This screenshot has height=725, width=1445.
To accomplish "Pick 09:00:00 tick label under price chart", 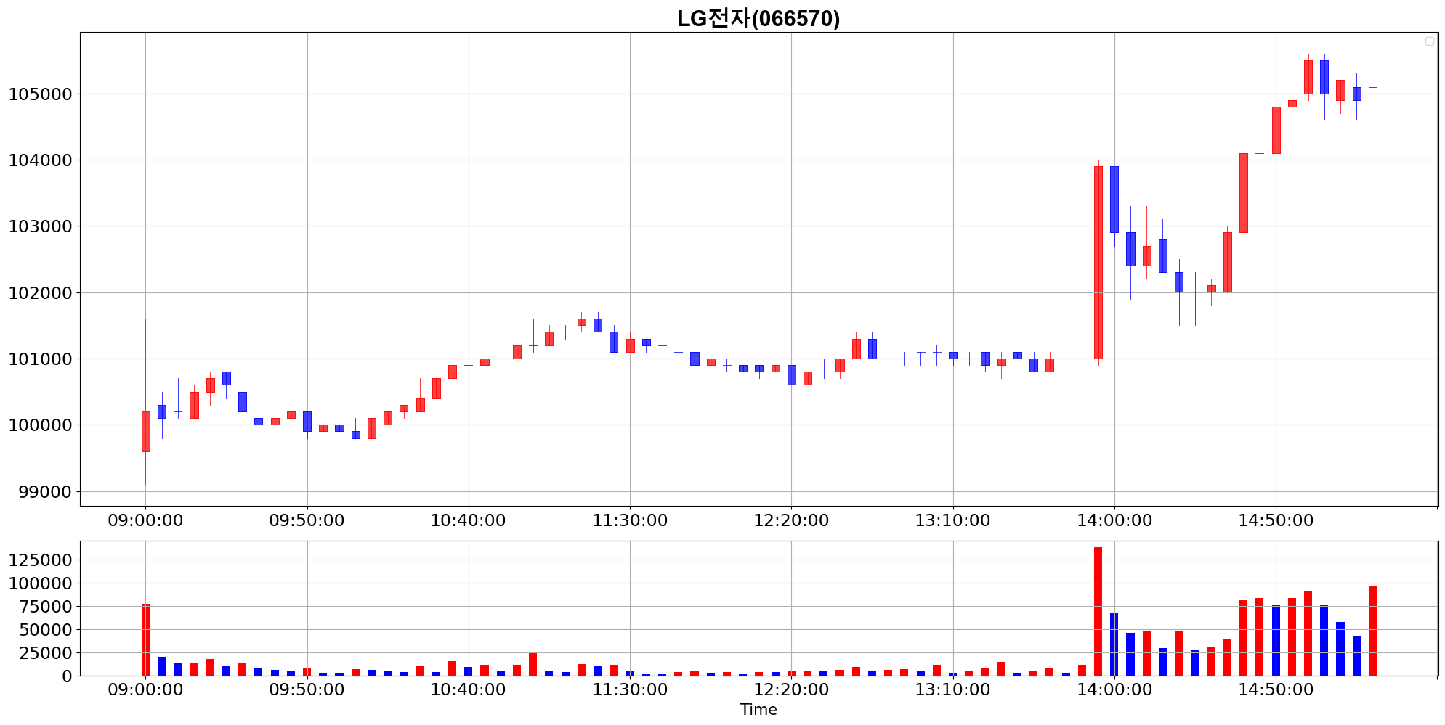I will (145, 521).
